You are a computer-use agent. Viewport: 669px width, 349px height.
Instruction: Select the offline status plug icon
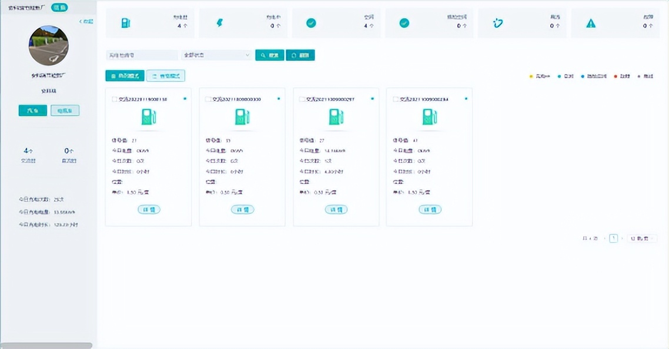click(x=497, y=22)
